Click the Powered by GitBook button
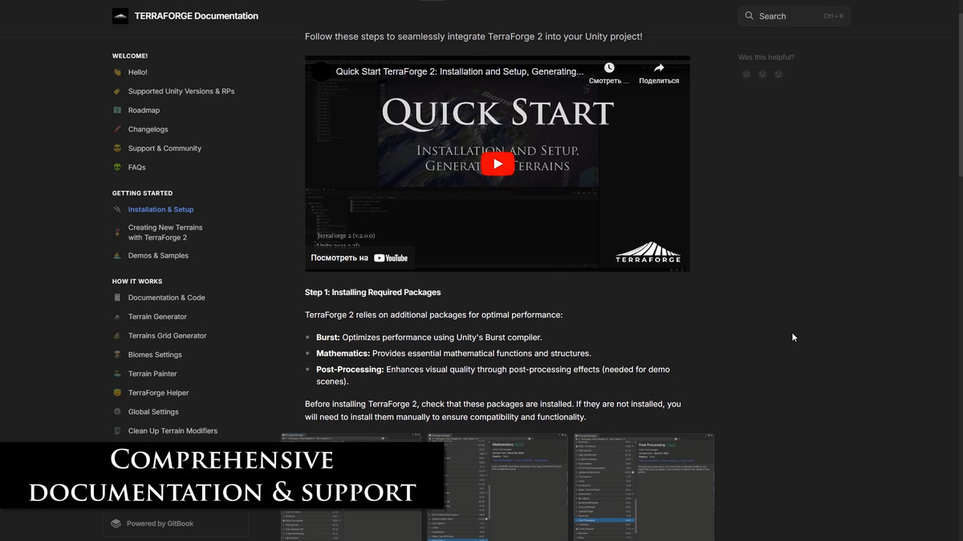 tap(175, 523)
